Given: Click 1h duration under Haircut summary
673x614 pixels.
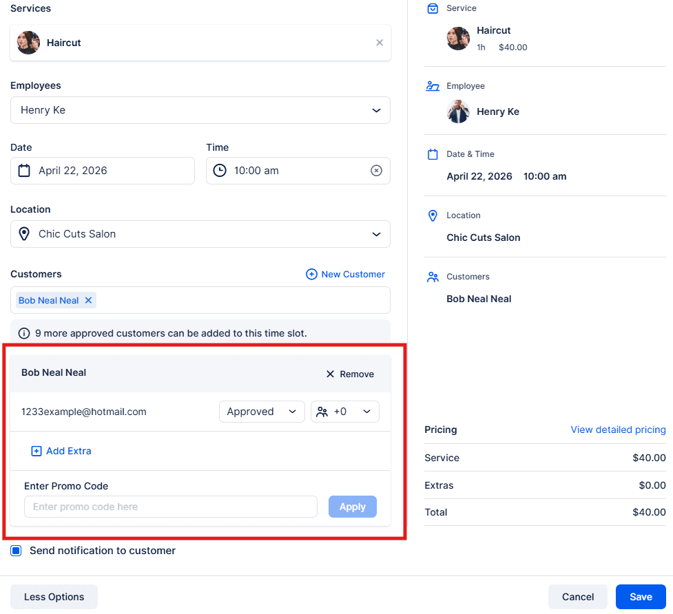Looking at the screenshot, I should pyautogui.click(x=481, y=47).
